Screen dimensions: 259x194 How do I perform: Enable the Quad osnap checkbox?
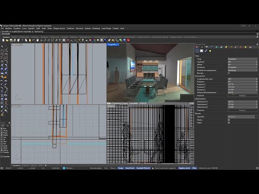click(2, 146)
